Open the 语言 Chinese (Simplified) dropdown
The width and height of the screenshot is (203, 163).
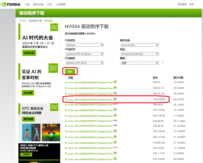point(140,54)
